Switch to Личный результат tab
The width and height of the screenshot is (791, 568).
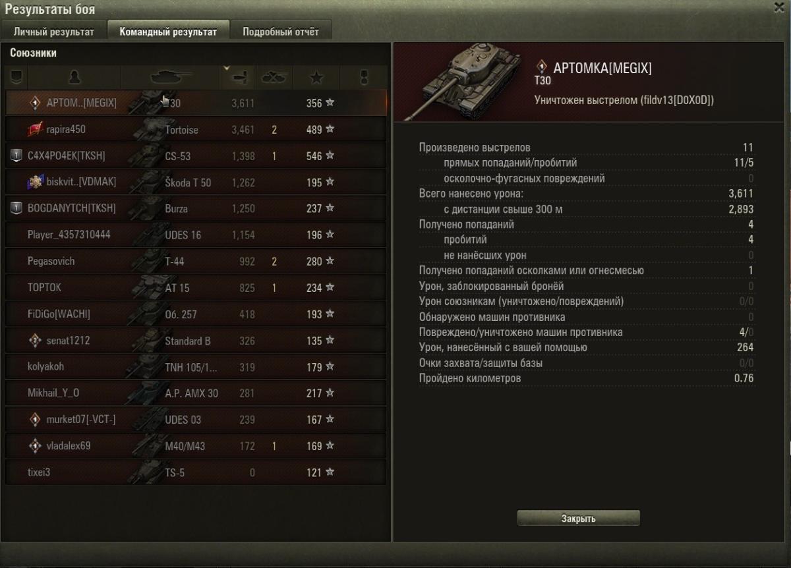54,31
